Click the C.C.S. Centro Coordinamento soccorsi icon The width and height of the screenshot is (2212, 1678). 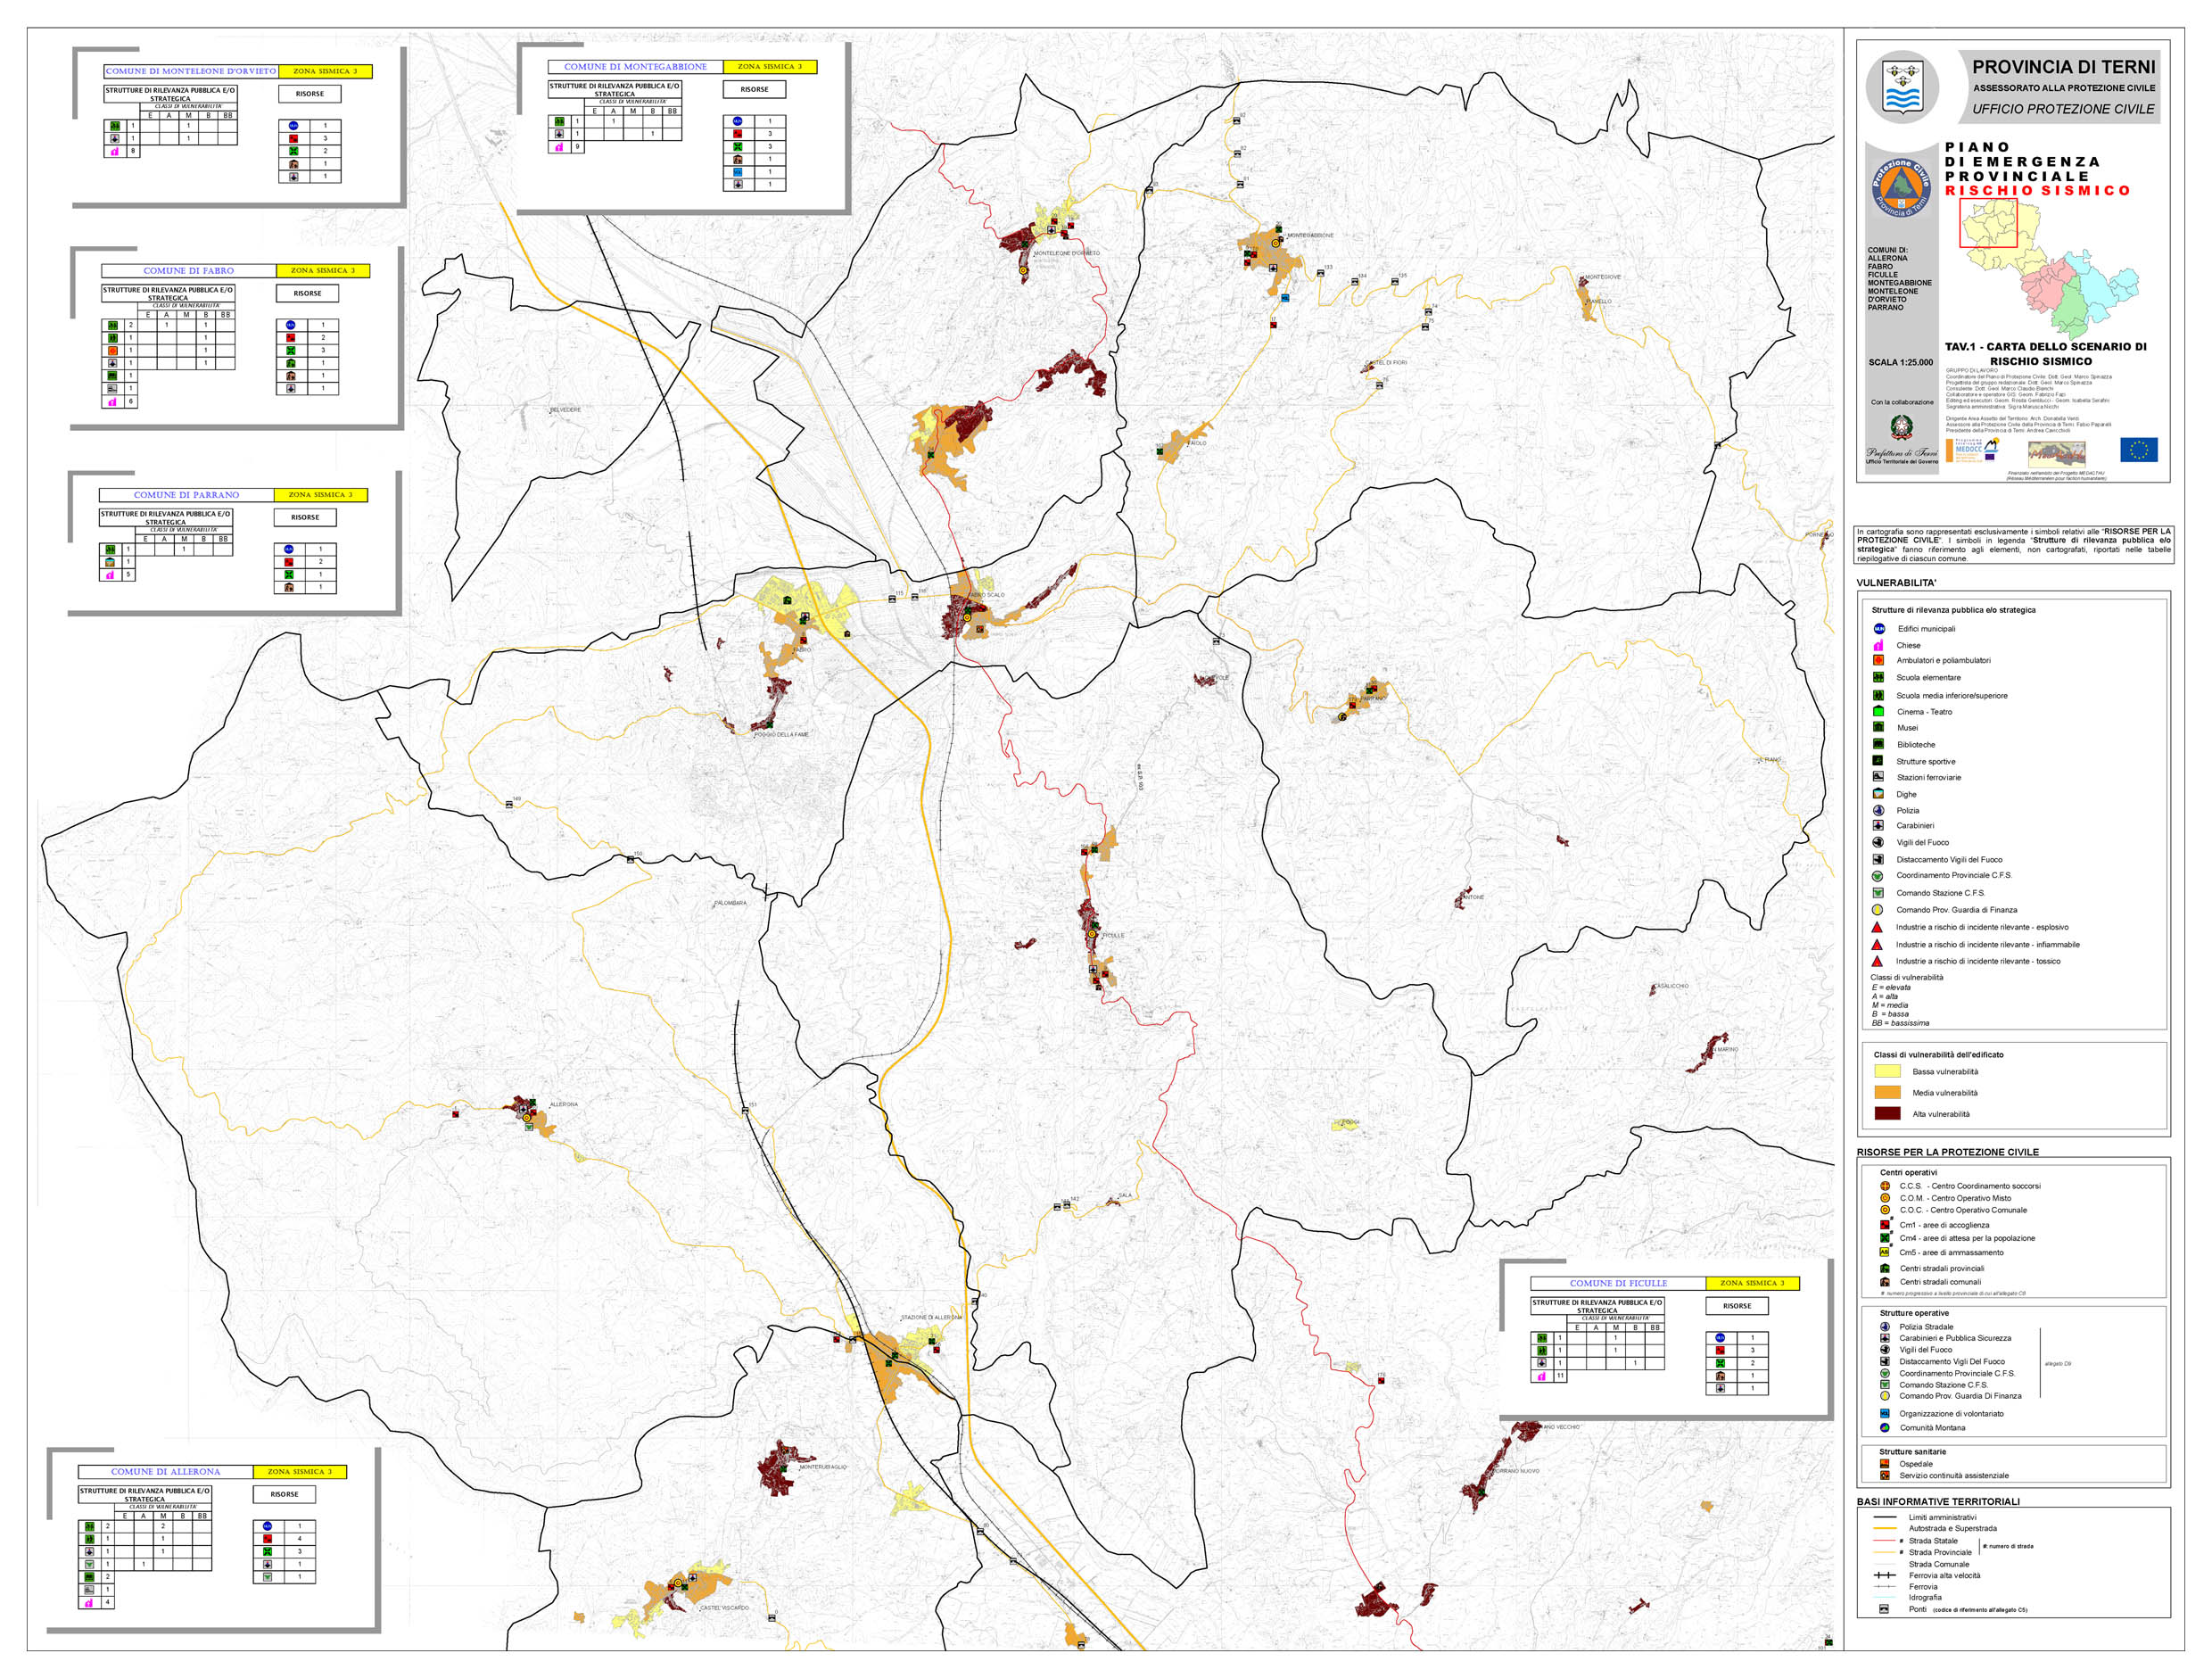click(x=1885, y=1186)
